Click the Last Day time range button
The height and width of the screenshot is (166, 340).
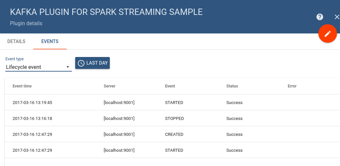(x=92, y=63)
